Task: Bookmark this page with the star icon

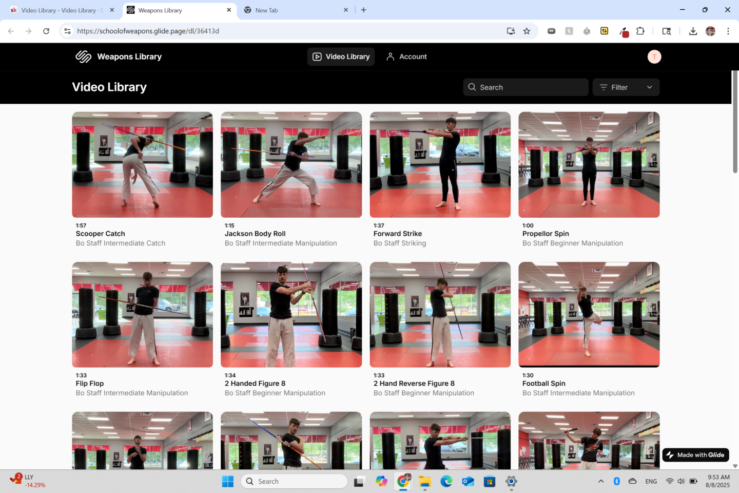Action: pyautogui.click(x=527, y=31)
